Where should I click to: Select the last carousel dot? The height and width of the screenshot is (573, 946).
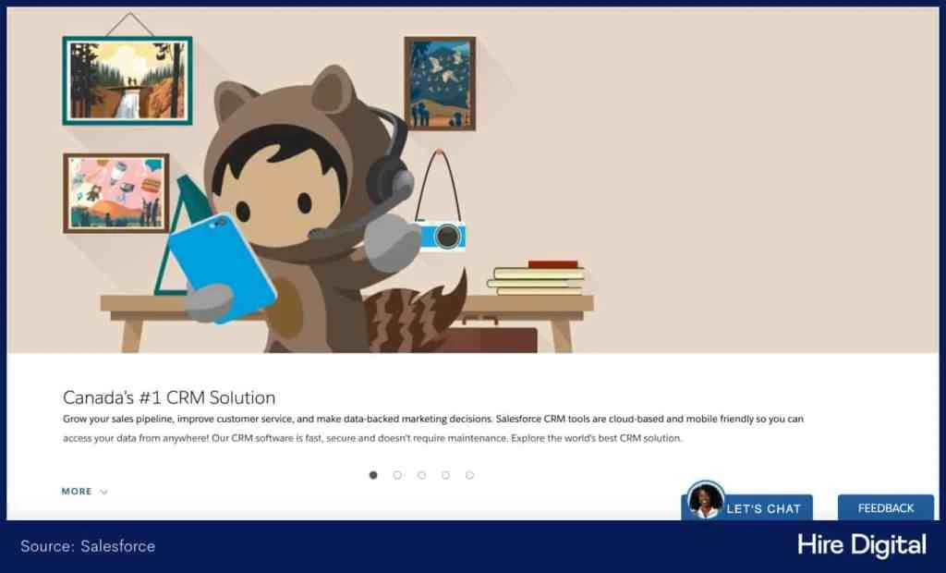click(469, 474)
